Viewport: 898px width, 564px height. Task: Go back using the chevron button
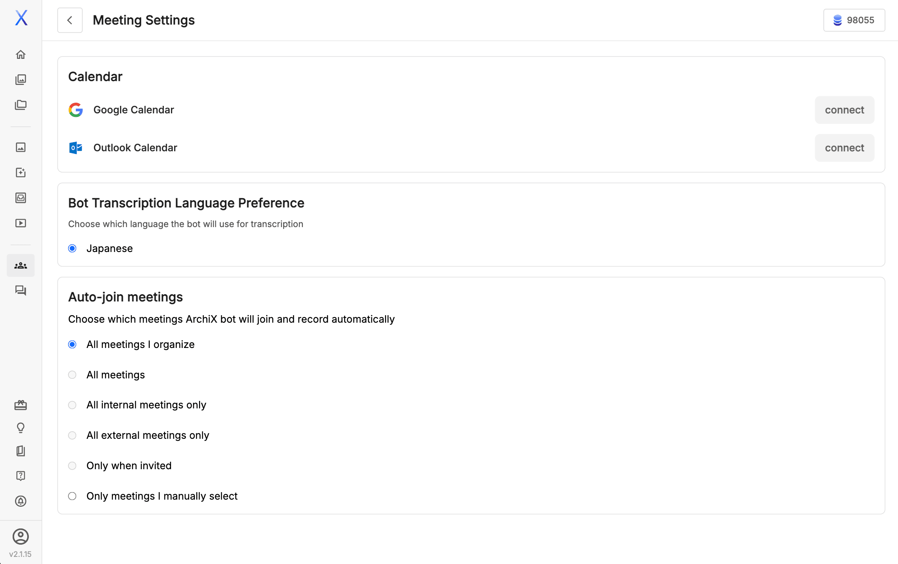tap(70, 20)
